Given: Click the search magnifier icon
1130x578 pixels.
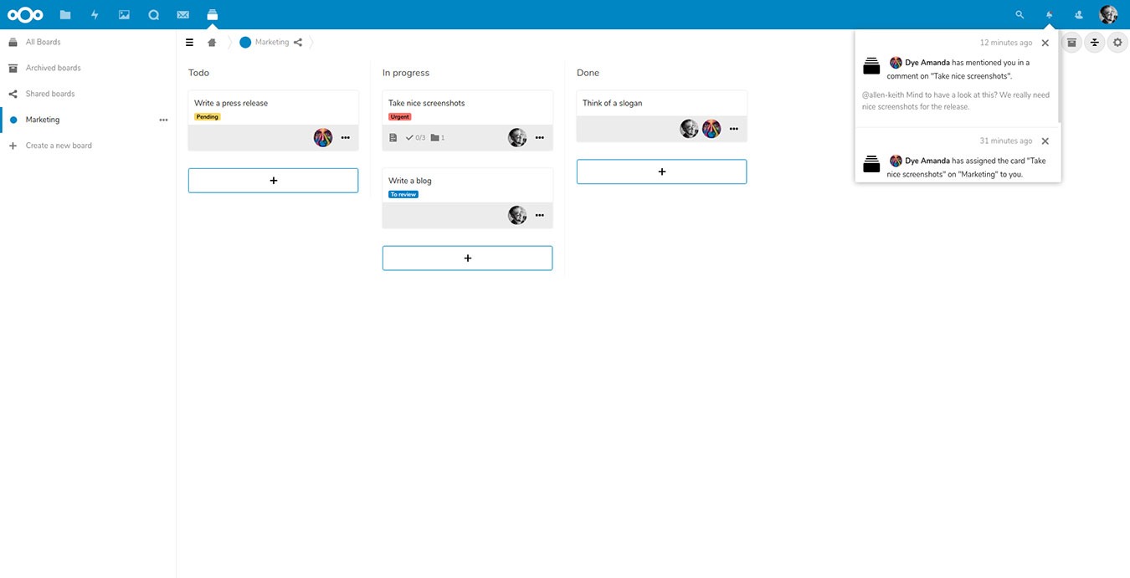Looking at the screenshot, I should [1019, 14].
